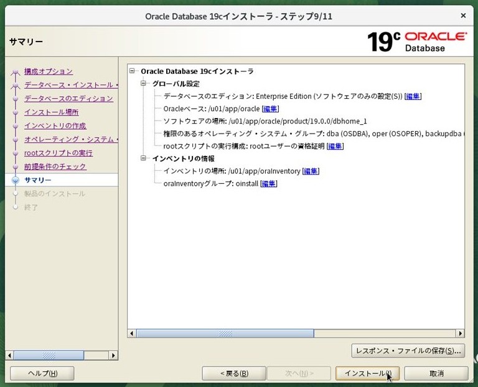Close the Oracle installer window
The width and height of the screenshot is (478, 387).
click(x=463, y=16)
